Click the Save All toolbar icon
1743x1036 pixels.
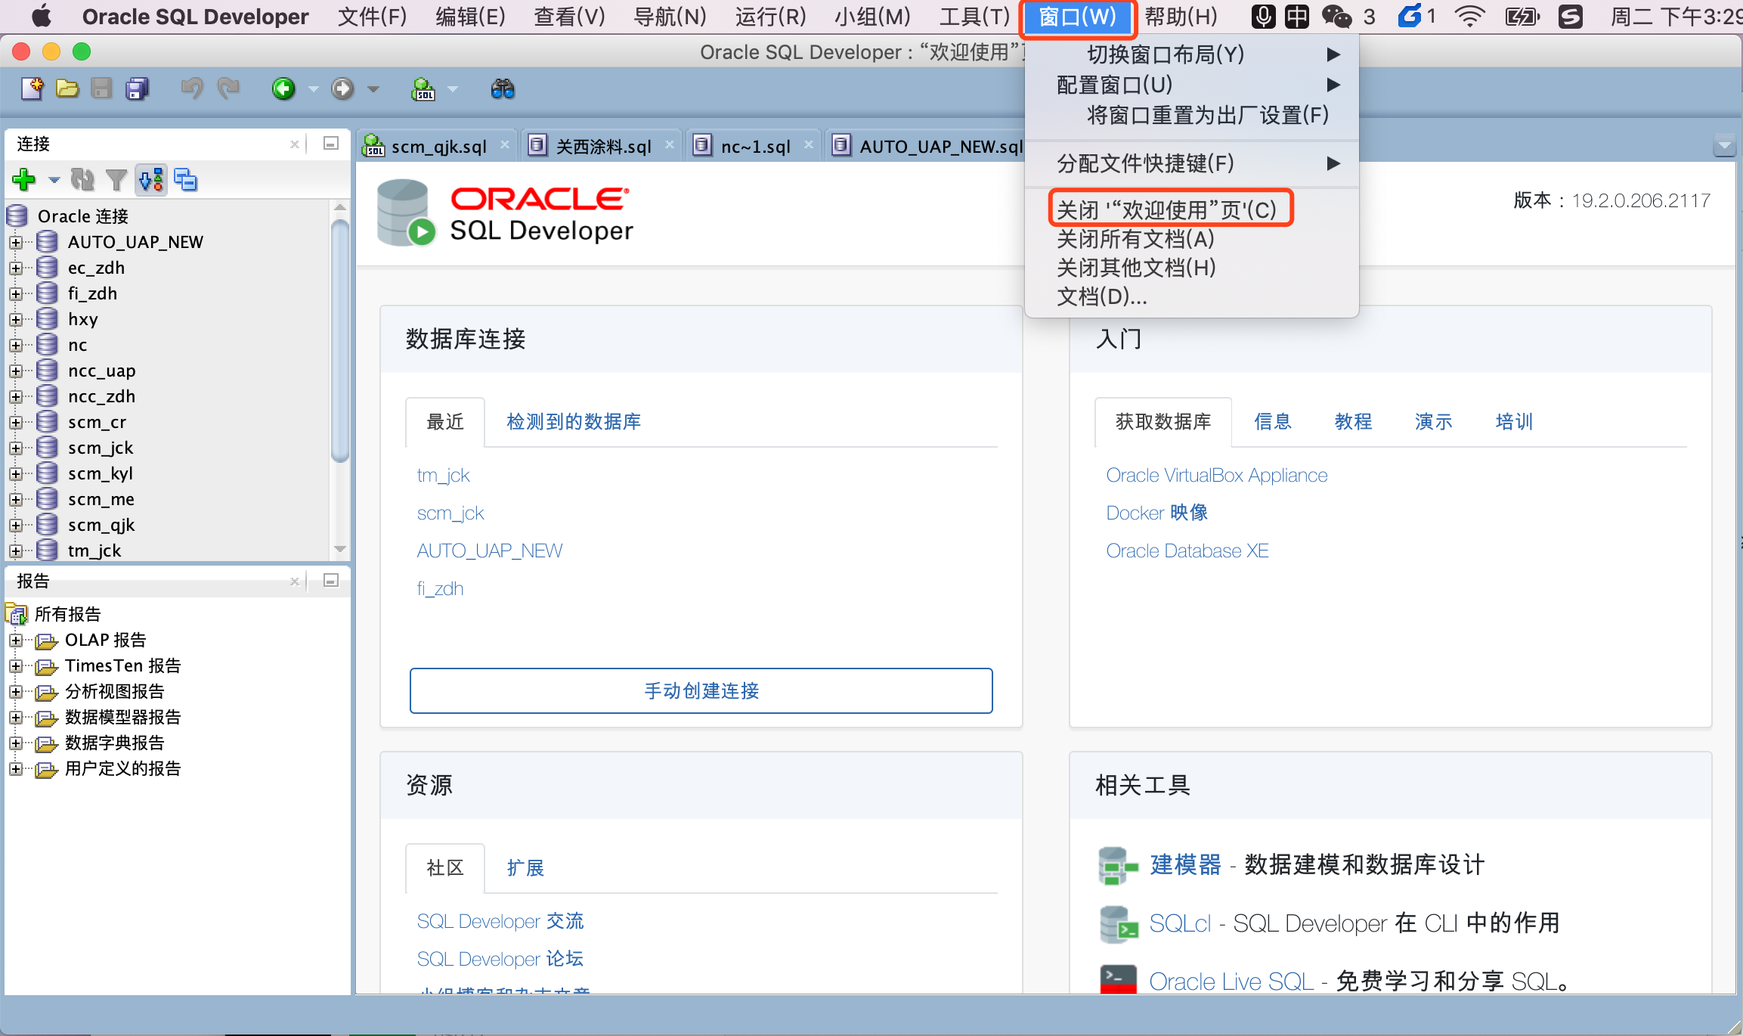pos(137,89)
